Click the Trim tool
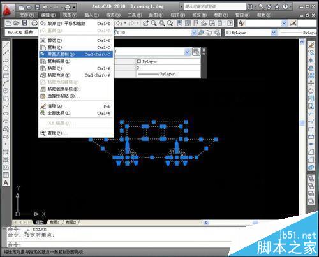319x257 pixels. [311, 114]
